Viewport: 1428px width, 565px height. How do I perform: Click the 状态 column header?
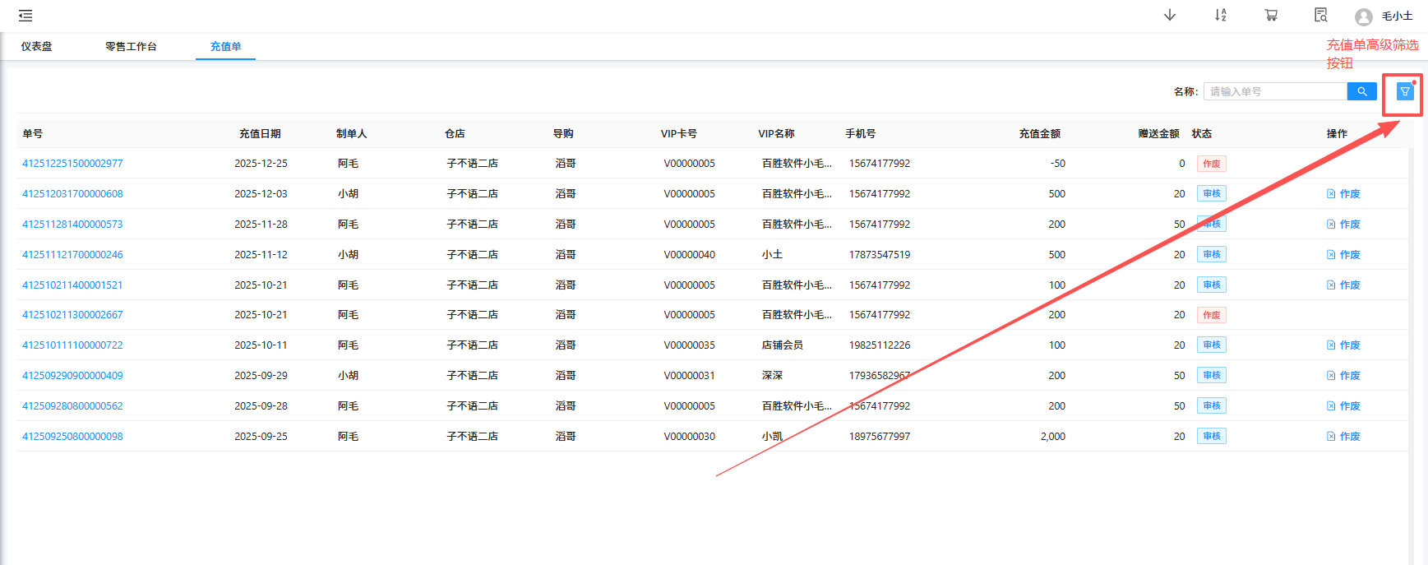[x=1202, y=133]
